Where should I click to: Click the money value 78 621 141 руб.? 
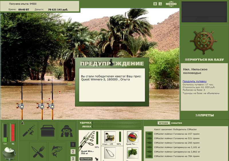[x=58, y=10]
